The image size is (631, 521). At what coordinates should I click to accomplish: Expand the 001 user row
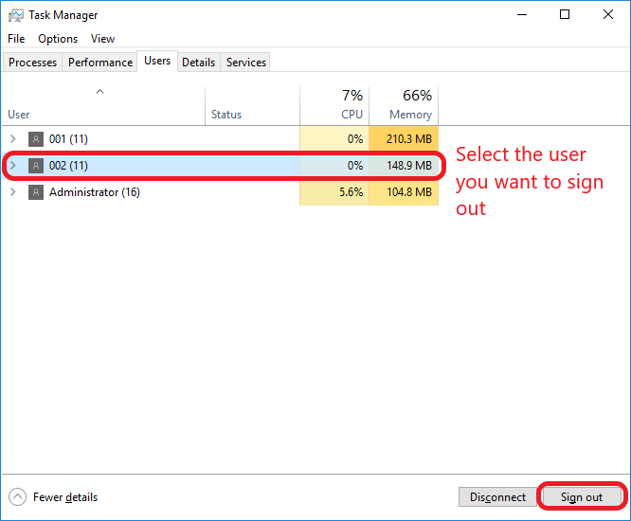click(x=13, y=139)
